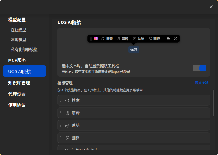Click the drag grip of preview toolbar
This screenshot has height=155, width=218.
[91, 38]
